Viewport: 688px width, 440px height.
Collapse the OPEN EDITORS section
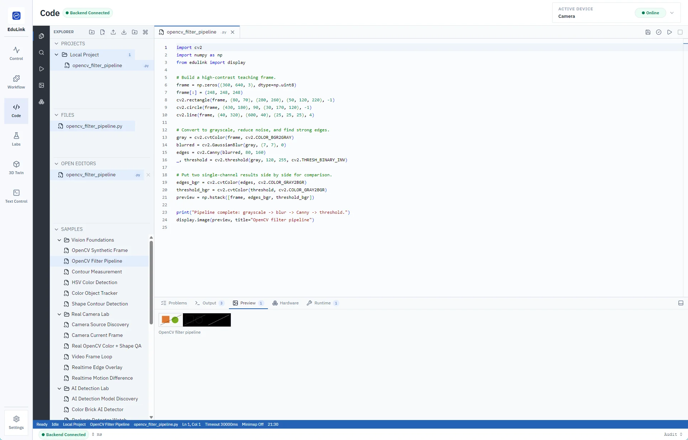point(56,163)
